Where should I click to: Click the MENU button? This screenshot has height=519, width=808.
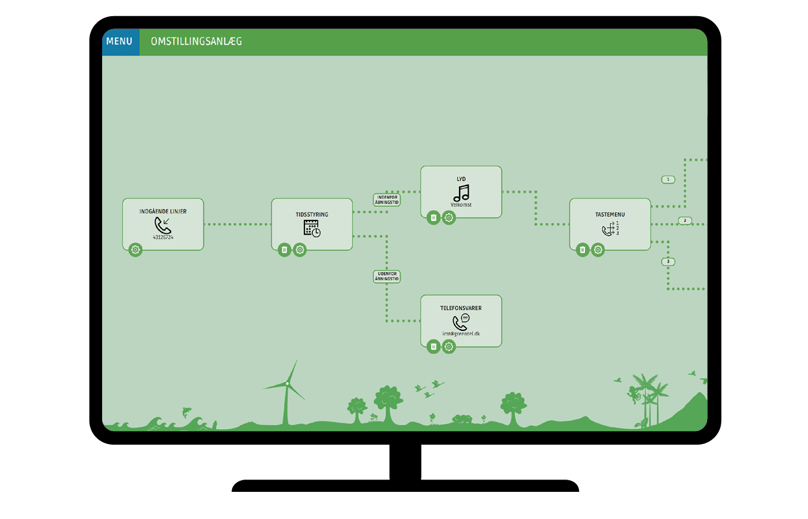coord(120,42)
